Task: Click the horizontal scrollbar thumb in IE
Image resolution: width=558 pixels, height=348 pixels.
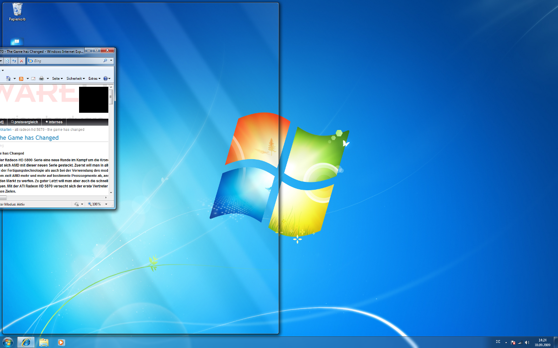Action: point(3,198)
